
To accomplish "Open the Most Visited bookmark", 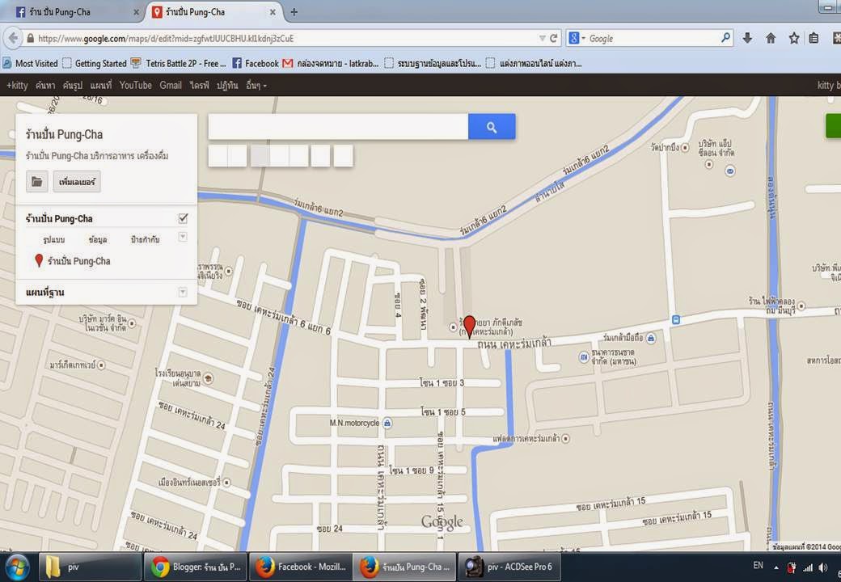I will [30, 63].
